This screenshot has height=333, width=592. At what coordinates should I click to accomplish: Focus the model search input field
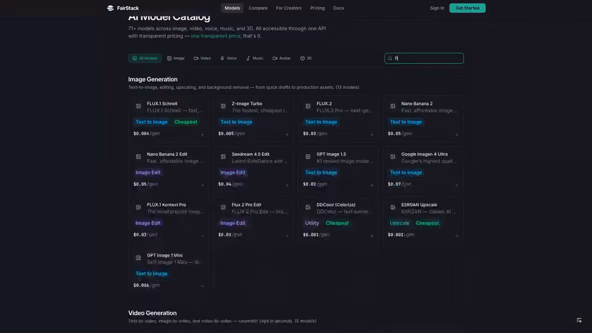[424, 58]
